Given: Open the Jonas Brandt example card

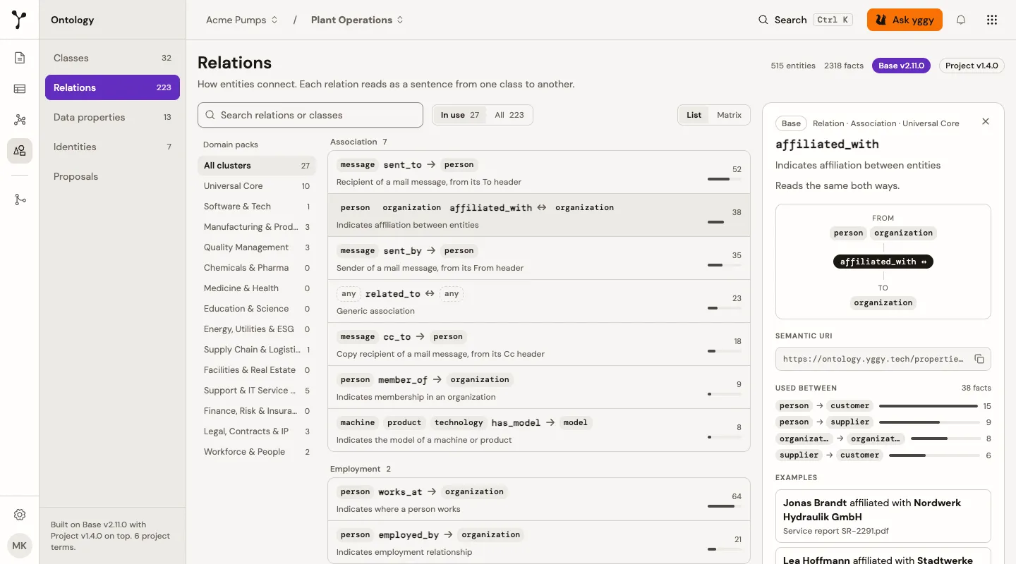Looking at the screenshot, I should [883, 516].
